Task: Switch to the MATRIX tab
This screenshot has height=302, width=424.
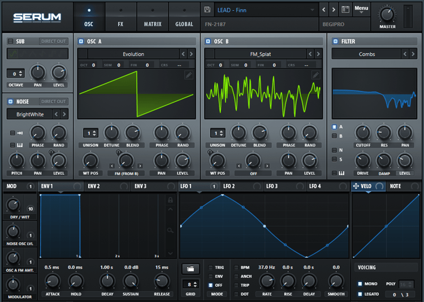Action: point(153,17)
